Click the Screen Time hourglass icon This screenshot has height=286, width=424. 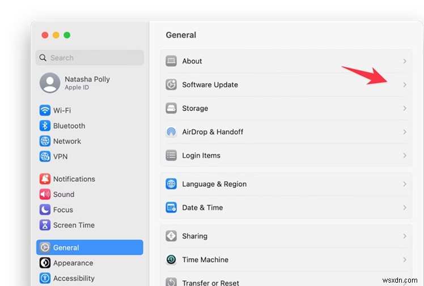(x=45, y=225)
